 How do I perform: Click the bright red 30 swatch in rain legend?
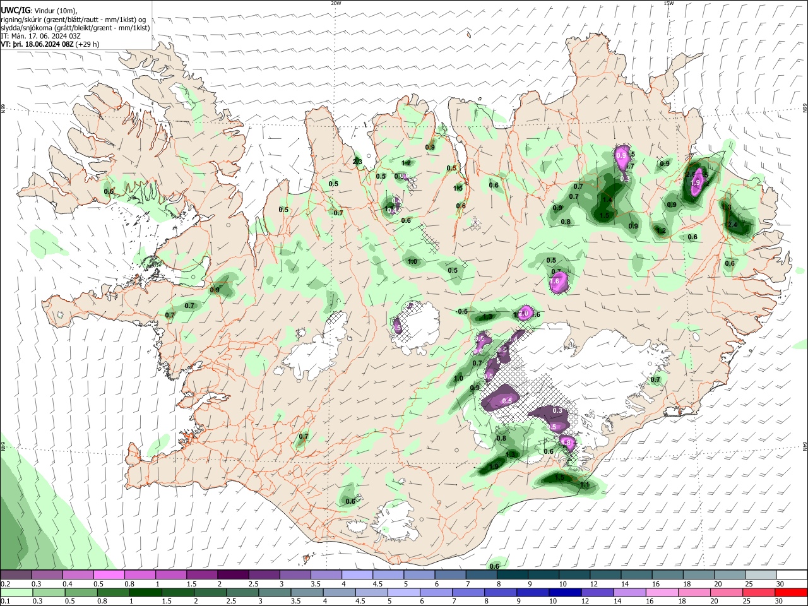click(791, 592)
